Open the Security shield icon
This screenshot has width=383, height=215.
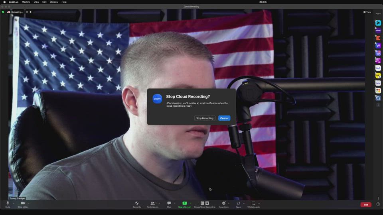137,203
